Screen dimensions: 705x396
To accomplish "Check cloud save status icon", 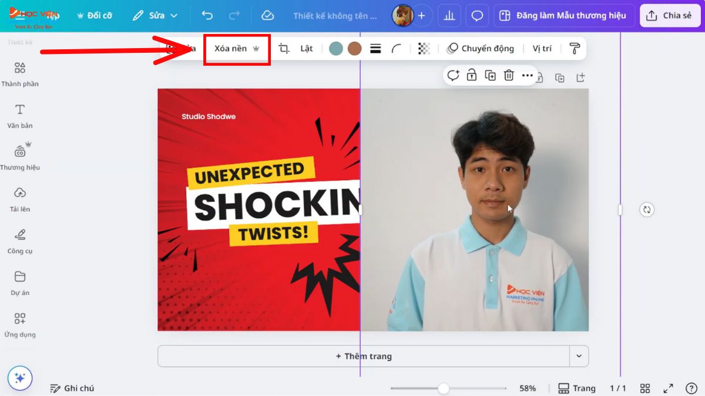I will click(x=267, y=15).
